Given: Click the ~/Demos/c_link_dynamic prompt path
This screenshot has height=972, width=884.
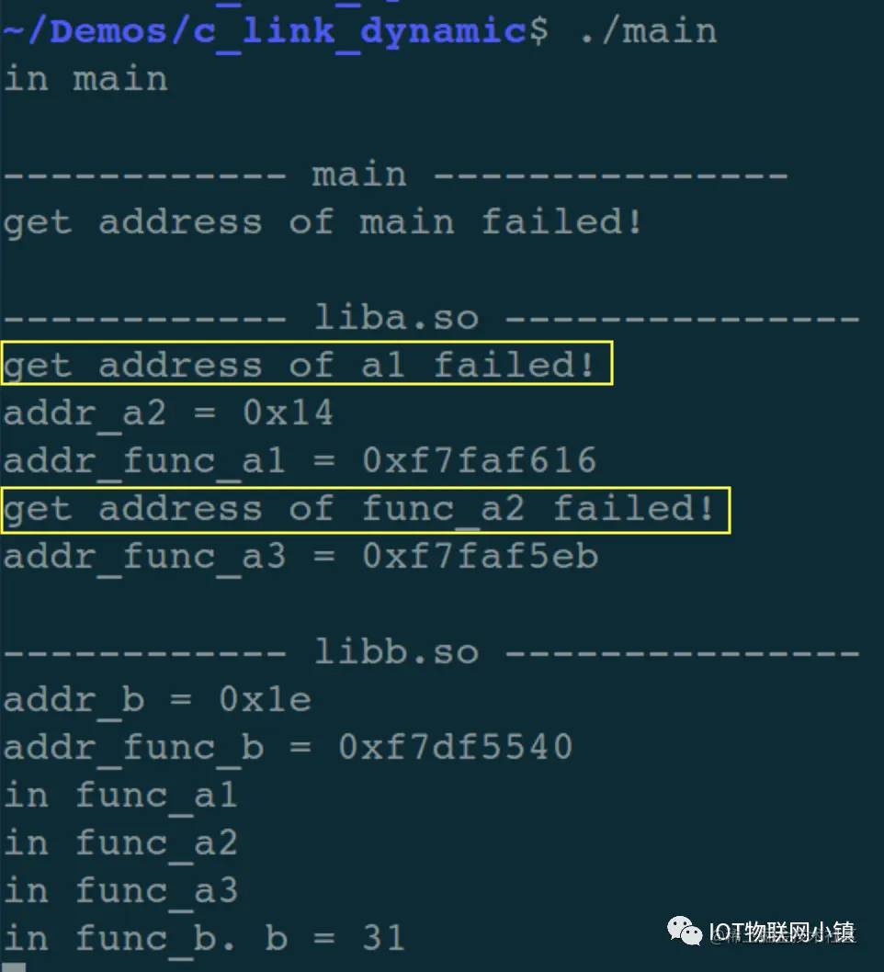Looking at the screenshot, I should tap(266, 32).
